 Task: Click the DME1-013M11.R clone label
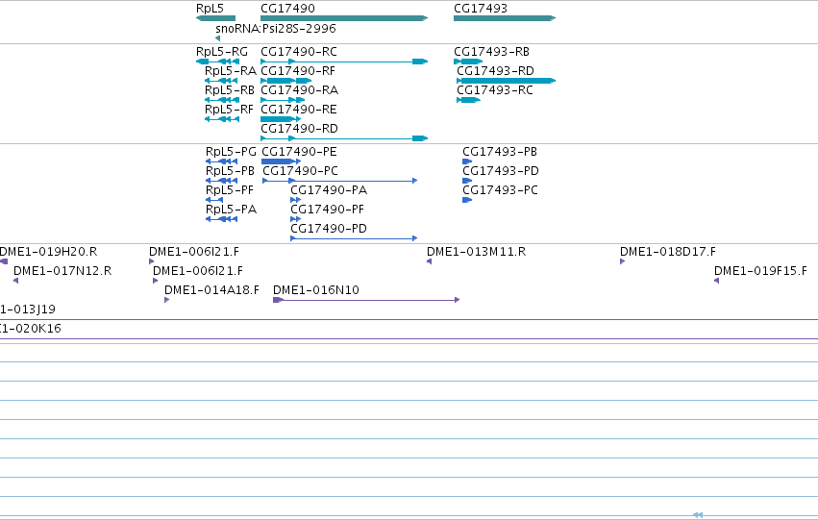pyautogui.click(x=477, y=252)
